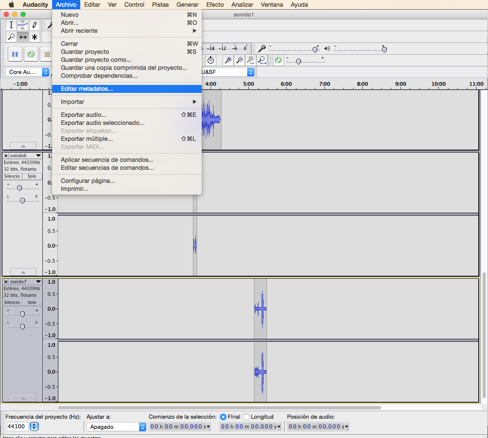Click the sonido6 track gain slider
Screen dimensions: 488x438
tap(19, 188)
